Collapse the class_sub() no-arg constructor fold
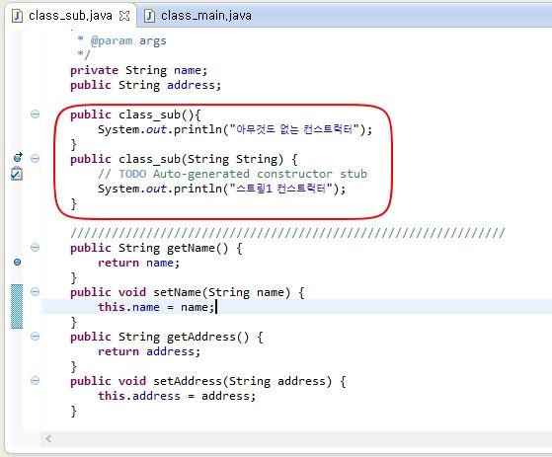552x457 pixels. coord(35,114)
